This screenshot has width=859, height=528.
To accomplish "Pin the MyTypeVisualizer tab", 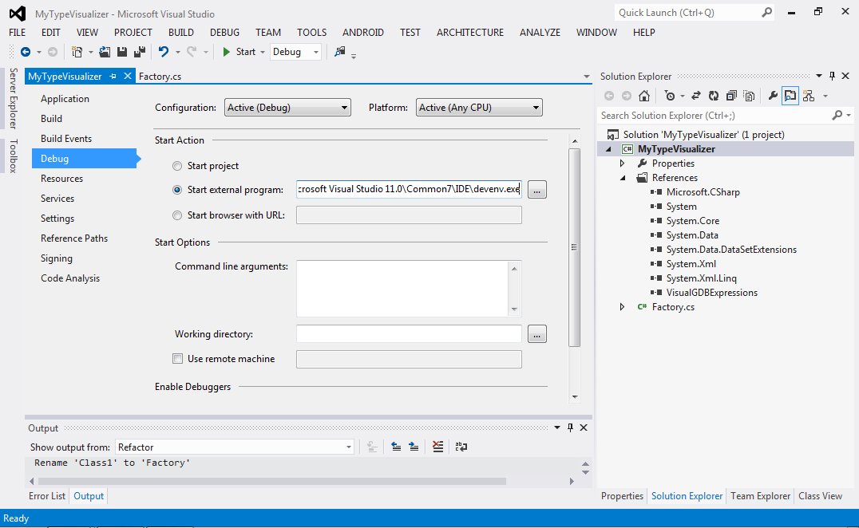I will pos(113,76).
